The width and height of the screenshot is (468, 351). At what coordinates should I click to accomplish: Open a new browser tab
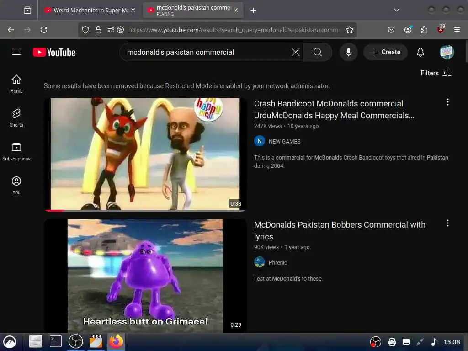pyautogui.click(x=253, y=11)
